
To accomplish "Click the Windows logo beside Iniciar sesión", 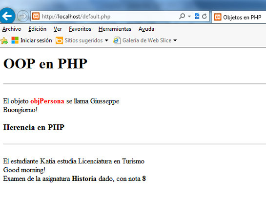I will (x=15, y=40).
